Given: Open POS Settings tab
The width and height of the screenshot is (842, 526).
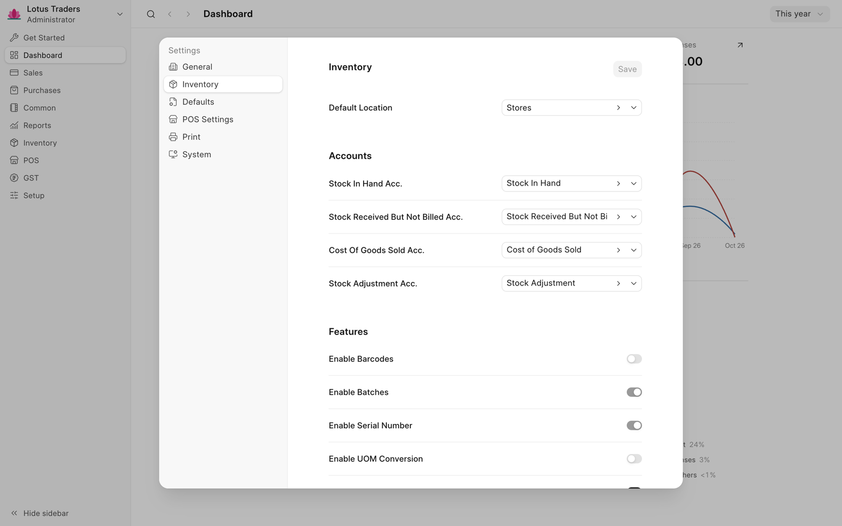Looking at the screenshot, I should [x=223, y=119].
